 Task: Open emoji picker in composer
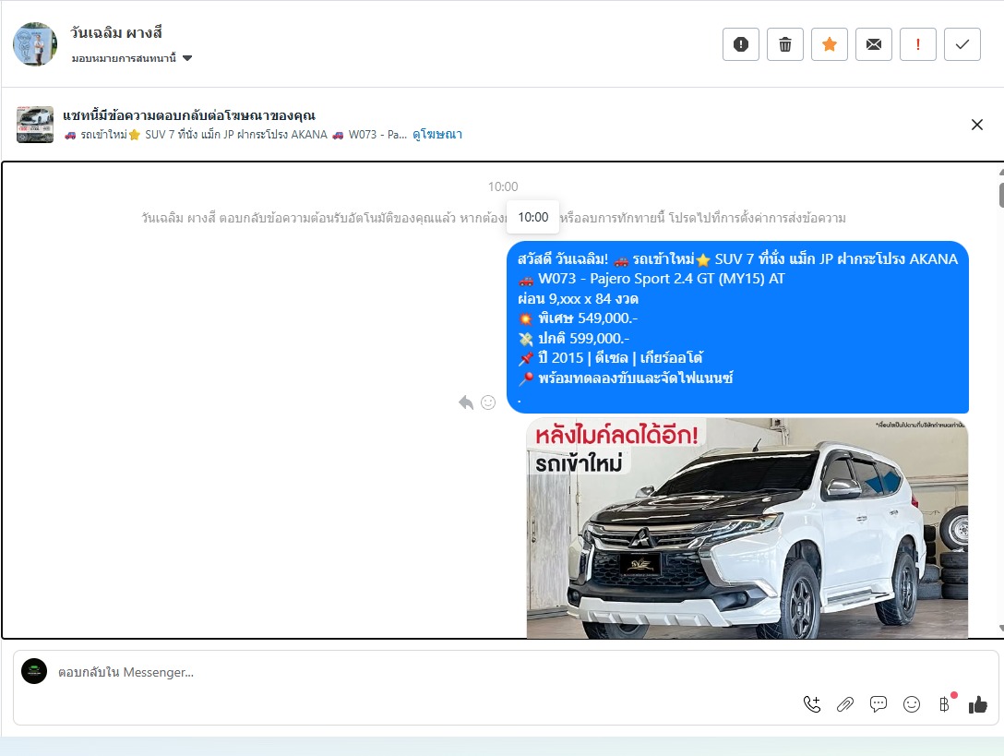pyautogui.click(x=911, y=704)
